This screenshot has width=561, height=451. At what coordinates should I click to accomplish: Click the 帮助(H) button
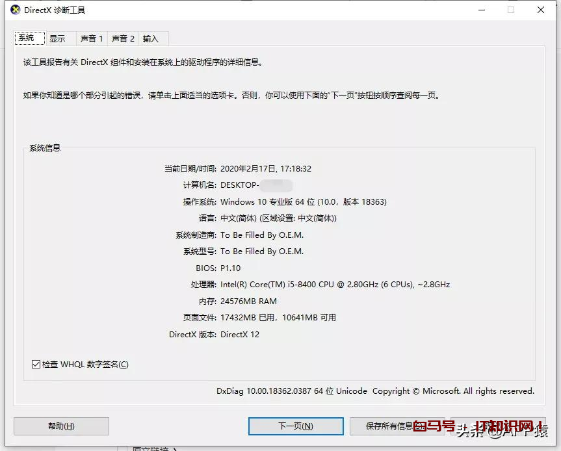60,426
